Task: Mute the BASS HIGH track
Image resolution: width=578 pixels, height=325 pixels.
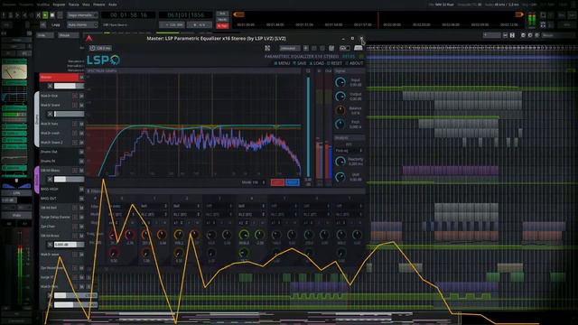Action: click(81, 189)
